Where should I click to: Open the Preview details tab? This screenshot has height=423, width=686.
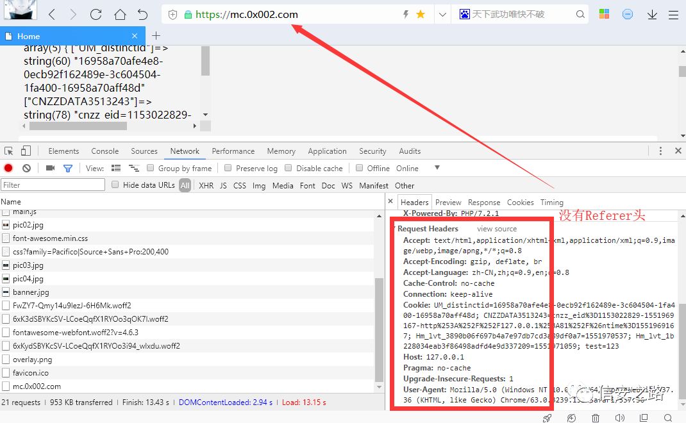(448, 202)
